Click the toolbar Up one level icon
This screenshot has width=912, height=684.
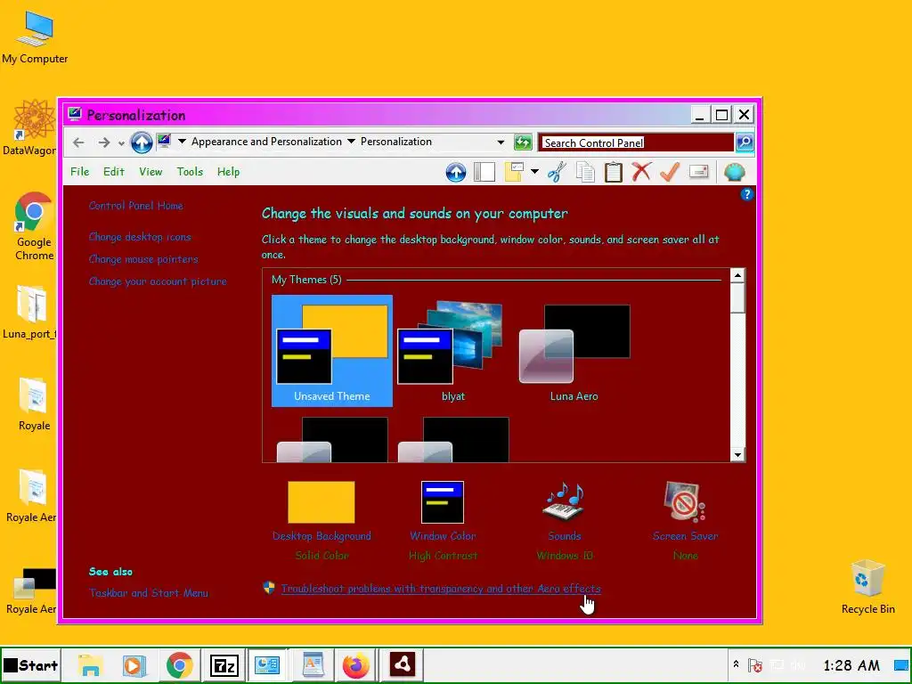[456, 172]
